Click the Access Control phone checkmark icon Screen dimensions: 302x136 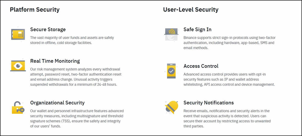pos(171,71)
